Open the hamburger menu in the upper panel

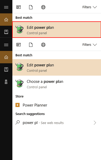coord(6,7)
